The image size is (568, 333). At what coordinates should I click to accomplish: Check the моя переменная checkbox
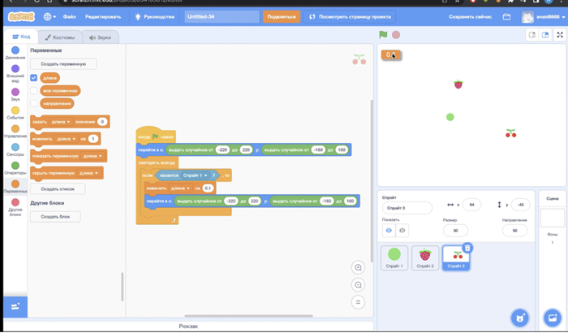coord(34,91)
